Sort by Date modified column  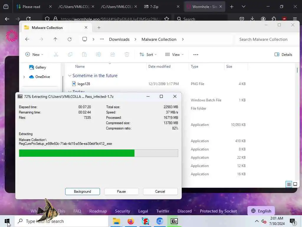[x=159, y=67]
